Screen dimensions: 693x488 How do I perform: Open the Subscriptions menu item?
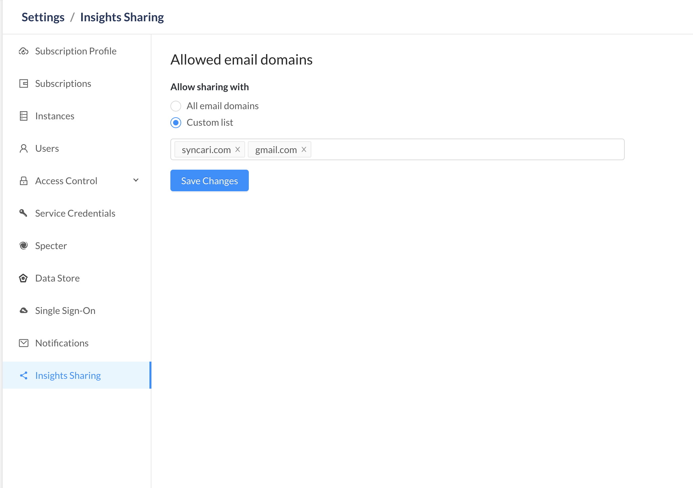click(x=77, y=83)
